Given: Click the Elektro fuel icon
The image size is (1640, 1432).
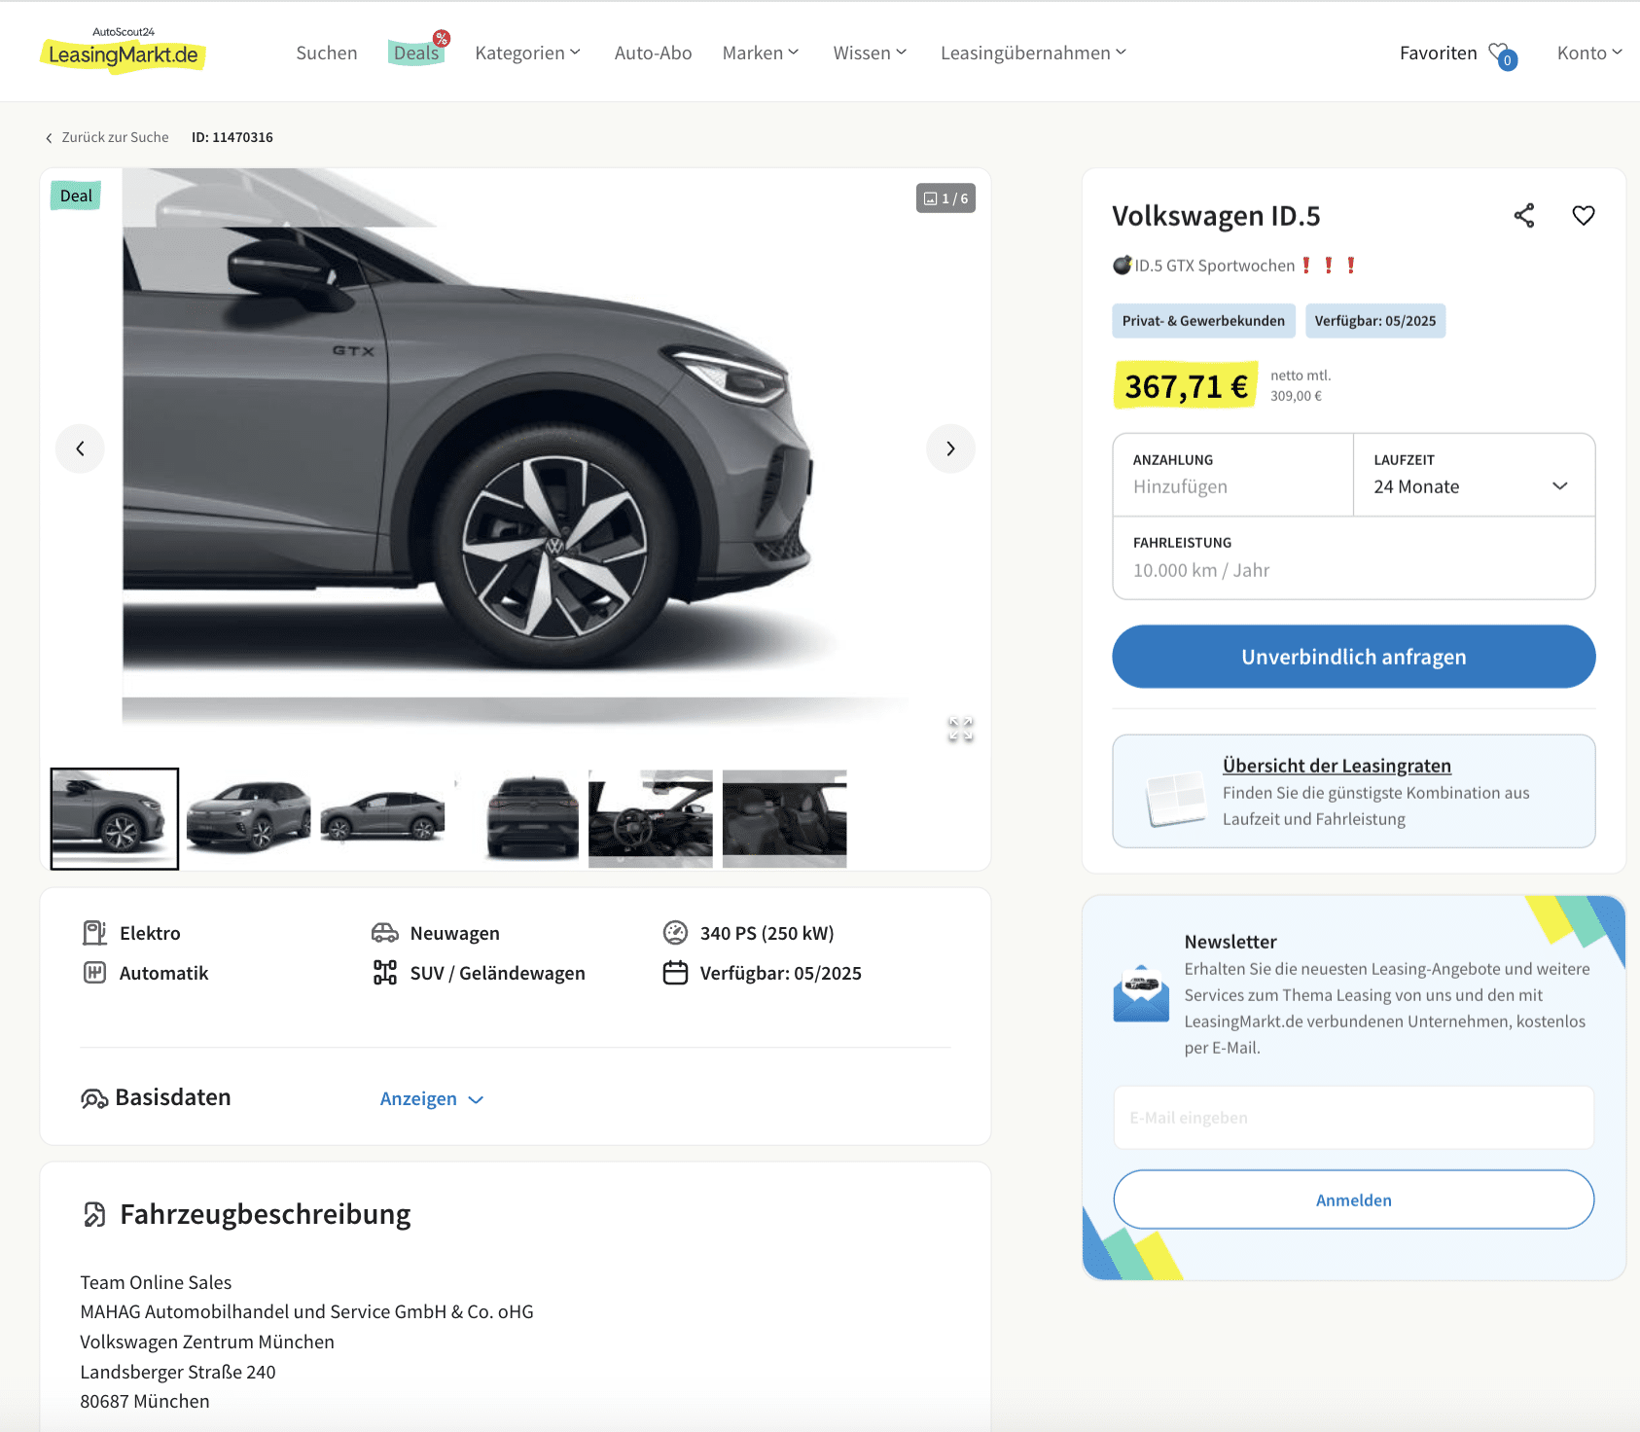Looking at the screenshot, I should coord(94,933).
